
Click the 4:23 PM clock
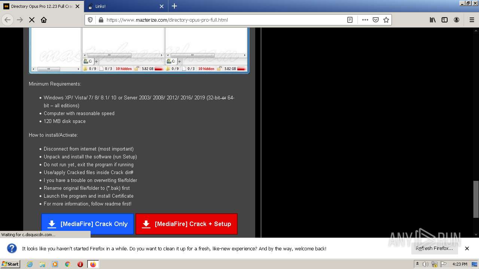460,264
